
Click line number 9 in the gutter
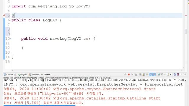tap(9, 34)
